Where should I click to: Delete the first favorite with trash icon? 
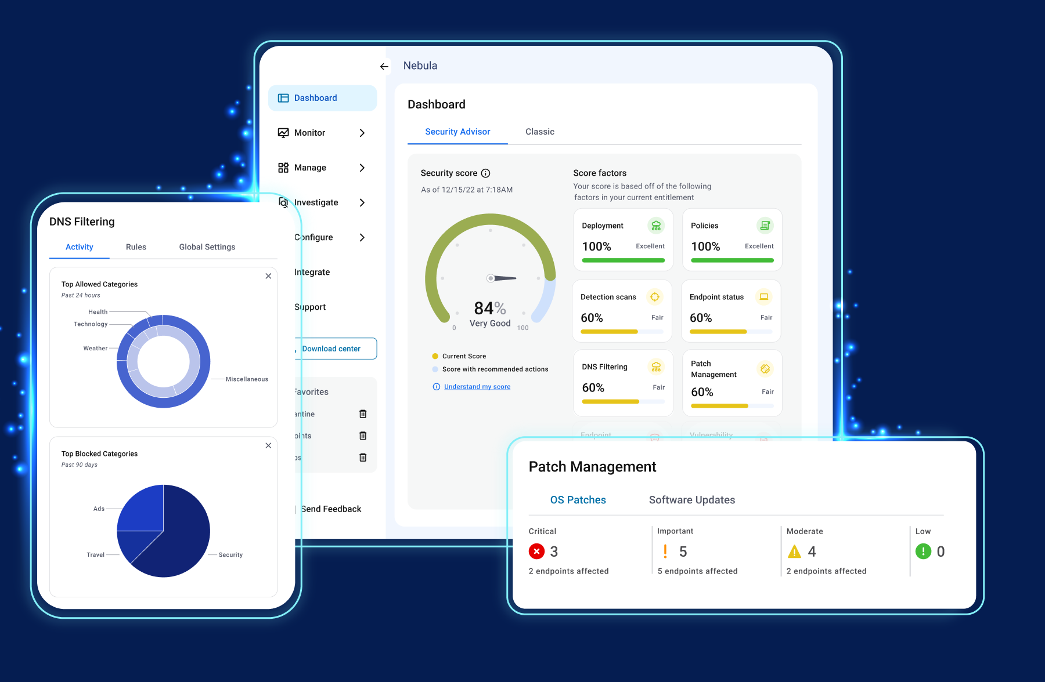(363, 414)
